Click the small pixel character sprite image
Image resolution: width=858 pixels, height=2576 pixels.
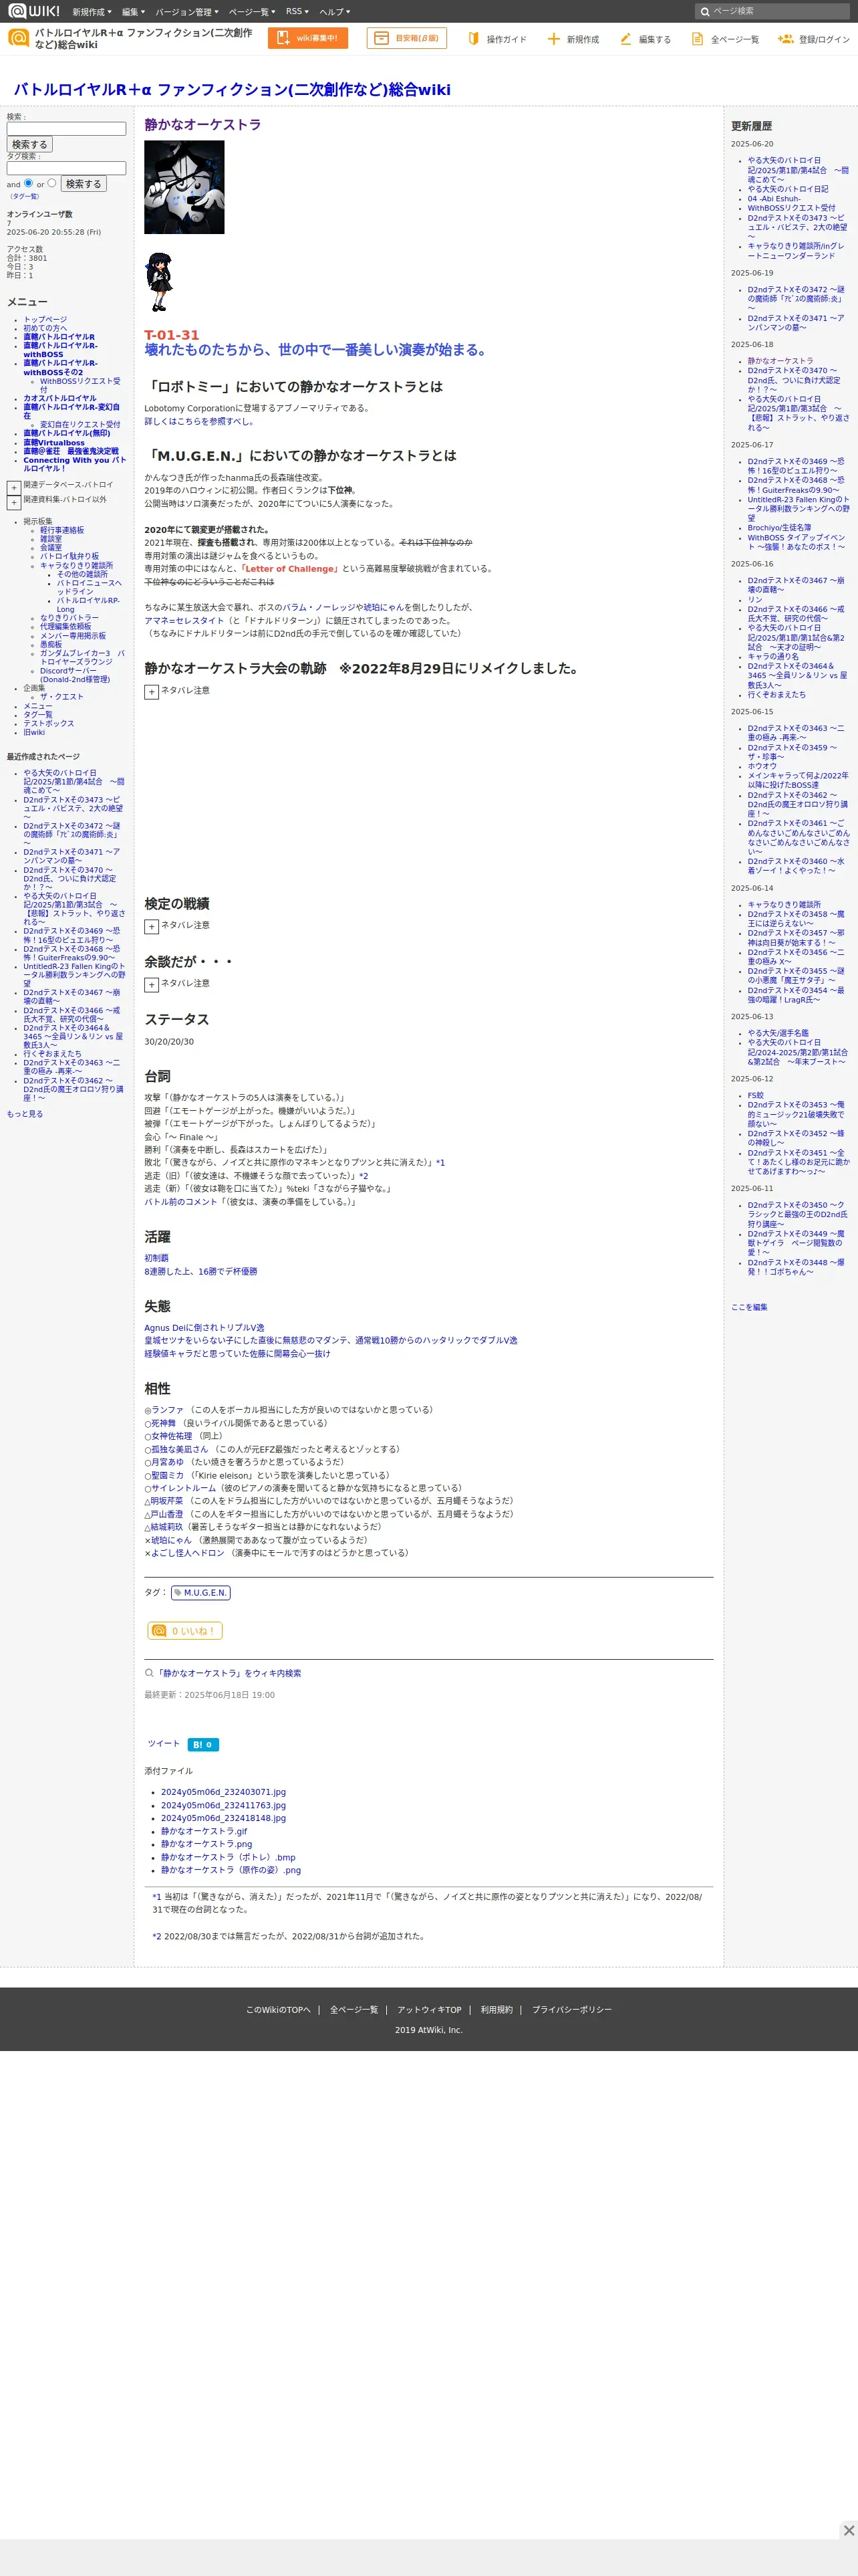pyautogui.click(x=159, y=281)
